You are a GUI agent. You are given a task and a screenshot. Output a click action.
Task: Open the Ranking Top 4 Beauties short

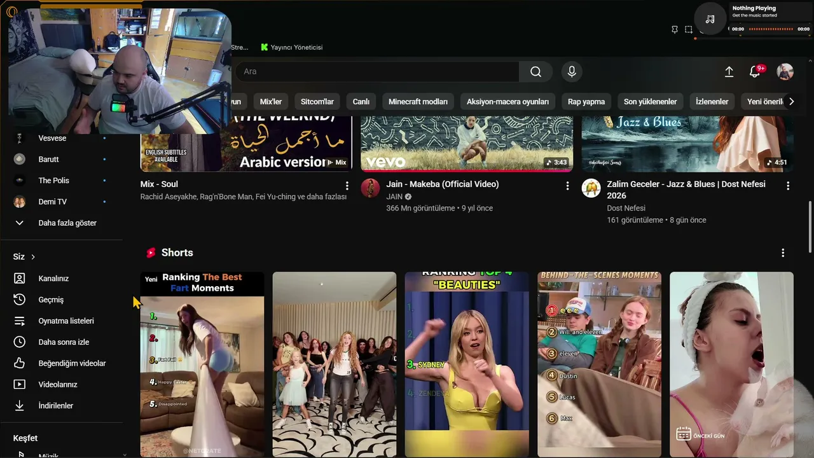coord(467,364)
